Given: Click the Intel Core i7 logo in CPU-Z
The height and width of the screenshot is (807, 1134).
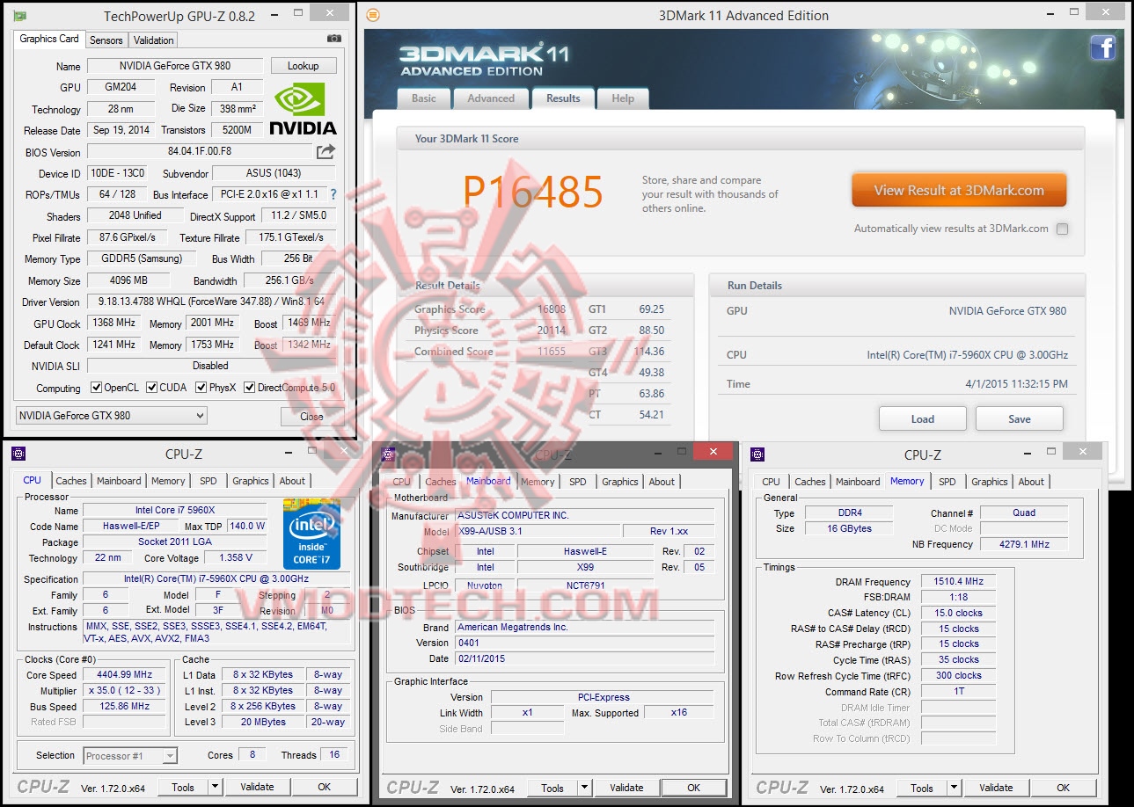Looking at the screenshot, I should pos(311,534).
